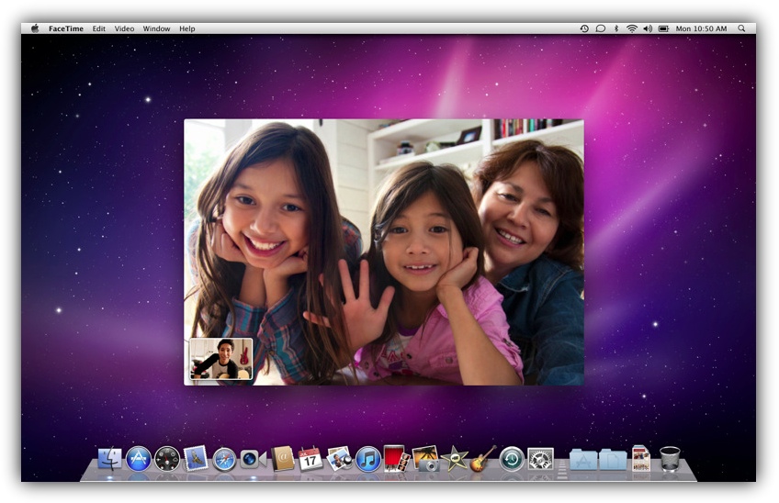The height and width of the screenshot is (503, 779).
Task: Click the volume speaker icon
Action: coord(648,28)
